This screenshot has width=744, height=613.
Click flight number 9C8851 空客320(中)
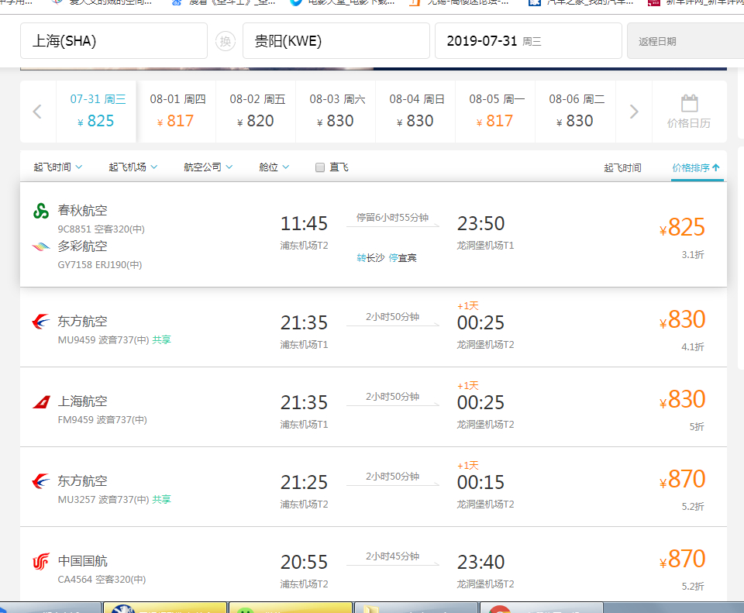click(101, 229)
